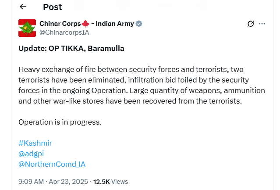Open the @ChinarcorpsIA handle link
Screen dimensions: 280x190
pos(64,32)
